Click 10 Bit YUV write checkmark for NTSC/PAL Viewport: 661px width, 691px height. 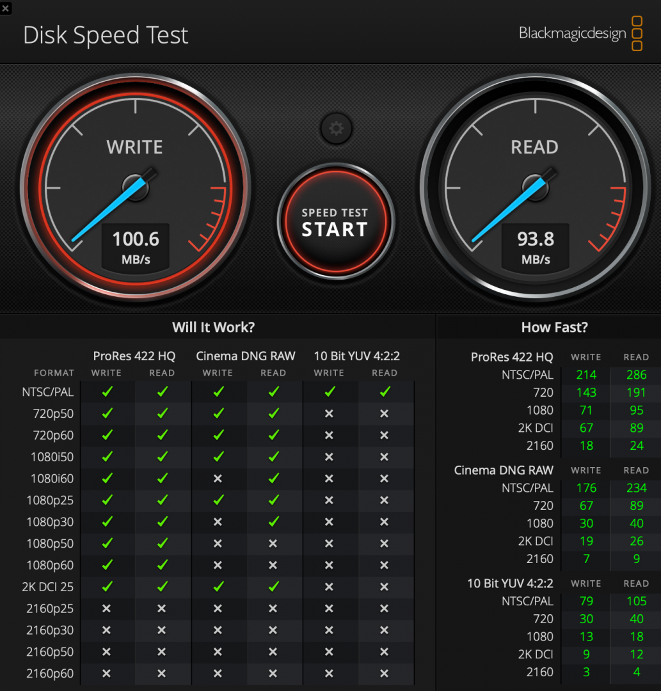(x=330, y=392)
